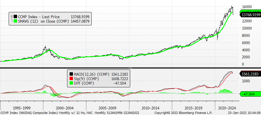Click the green SMAVG (12) legend swatch

(x=15, y=21)
